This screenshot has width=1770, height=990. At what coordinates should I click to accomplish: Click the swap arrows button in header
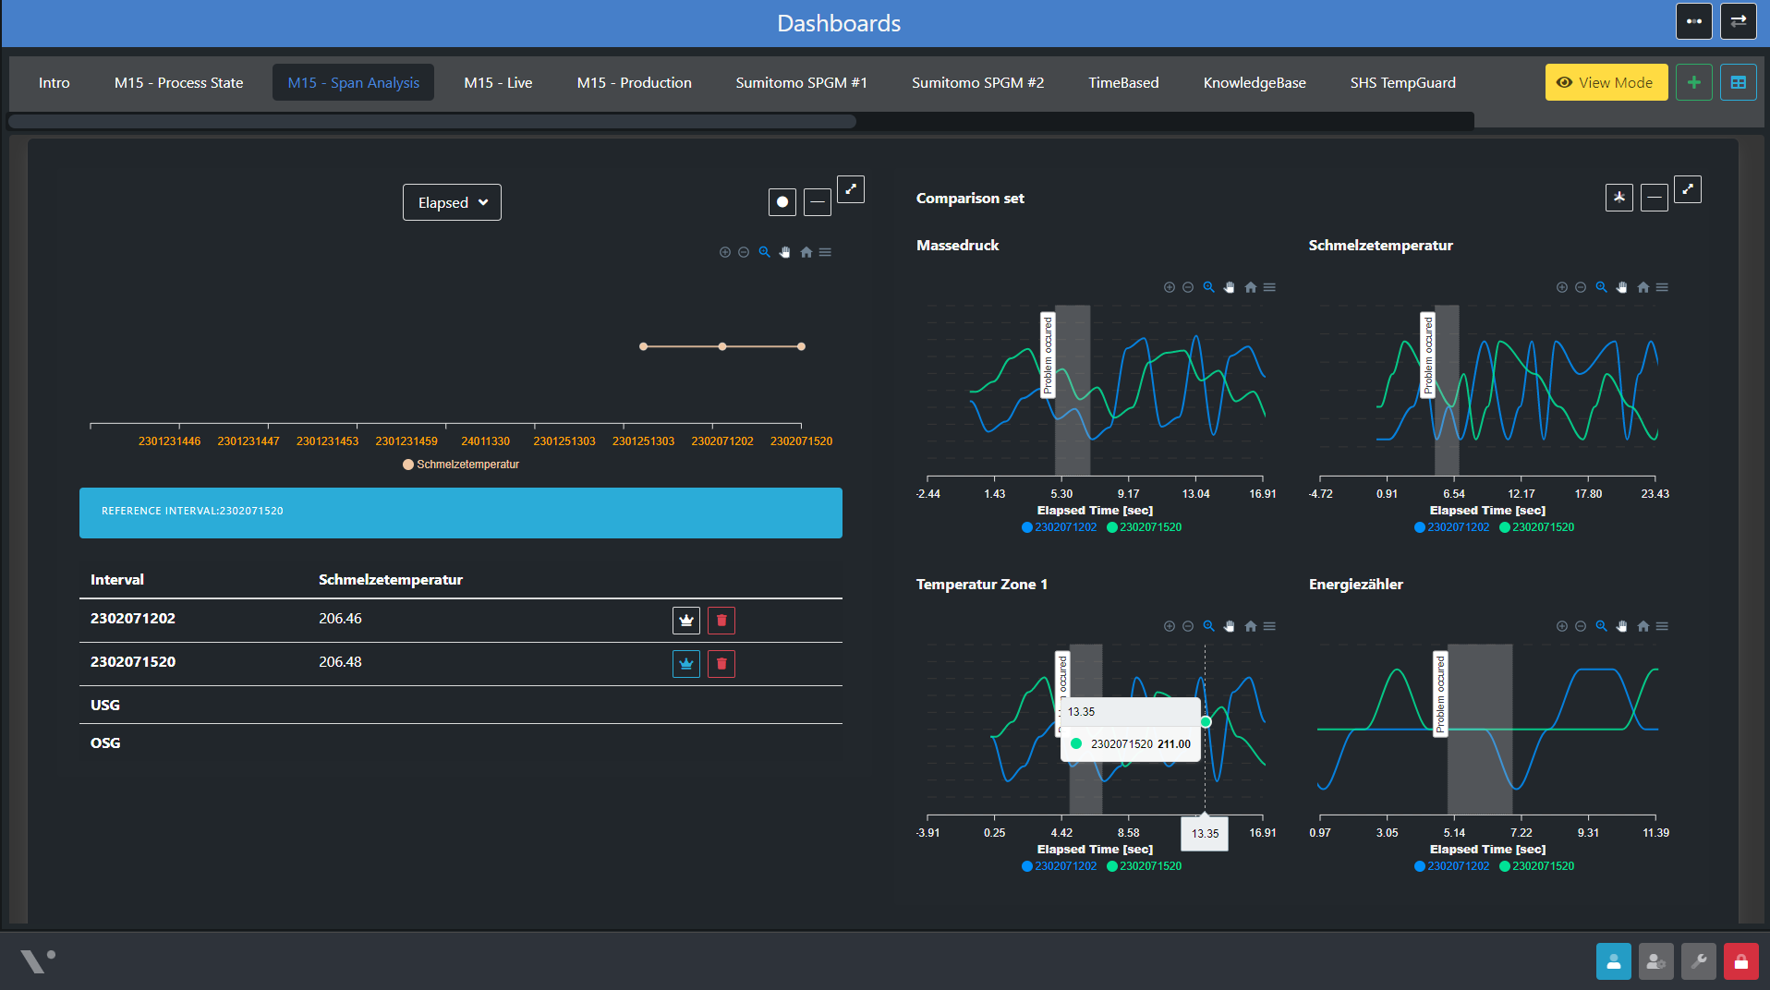1738,21
